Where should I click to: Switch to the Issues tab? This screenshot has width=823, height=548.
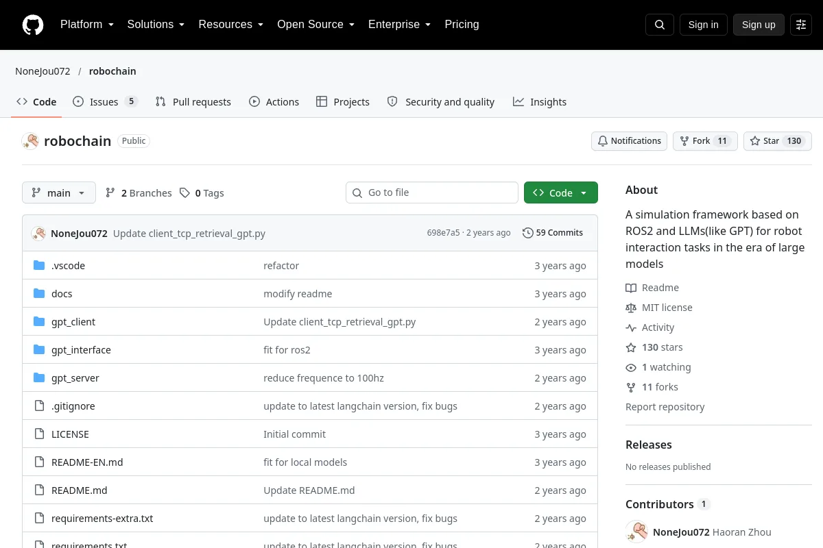click(x=105, y=102)
